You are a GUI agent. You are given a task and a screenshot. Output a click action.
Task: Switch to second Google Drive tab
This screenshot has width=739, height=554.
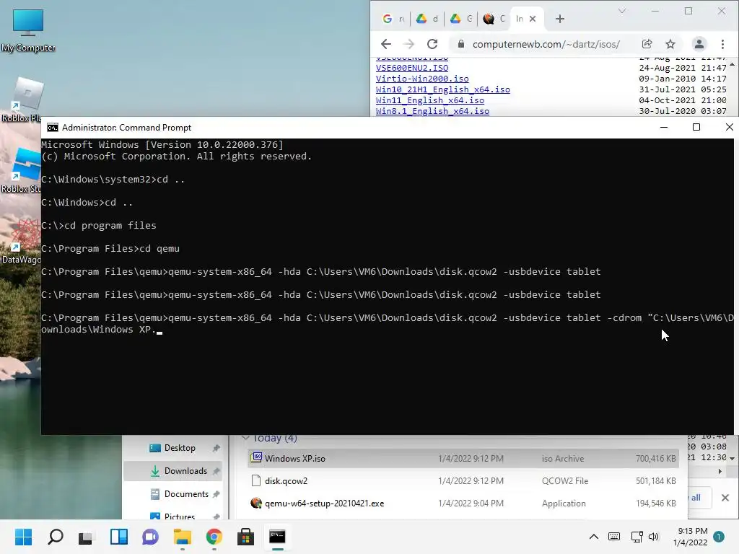461,19
